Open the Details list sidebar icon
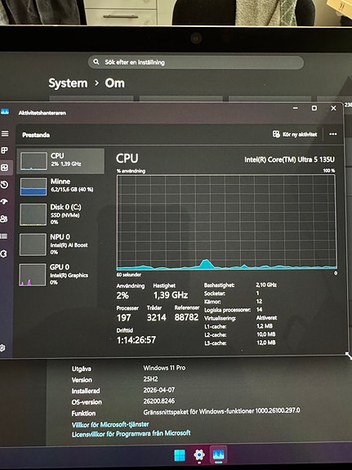352x470 pixels. pos(4,236)
